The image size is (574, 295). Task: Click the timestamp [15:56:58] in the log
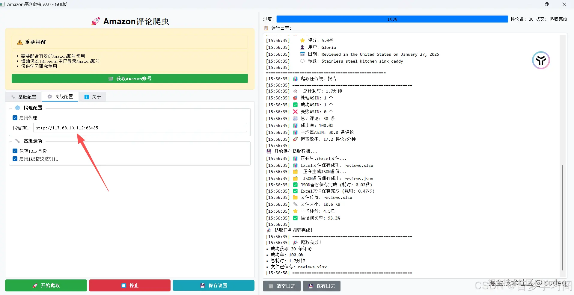click(278, 273)
